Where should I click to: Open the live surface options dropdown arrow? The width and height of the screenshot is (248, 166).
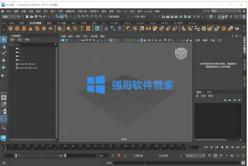click(105, 17)
